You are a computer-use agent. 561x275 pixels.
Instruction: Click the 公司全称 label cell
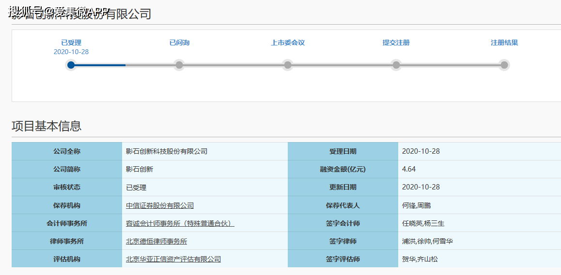[67, 151]
